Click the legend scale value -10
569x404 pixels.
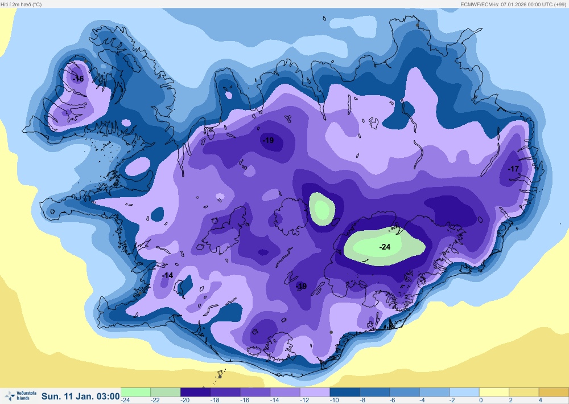click(334, 400)
